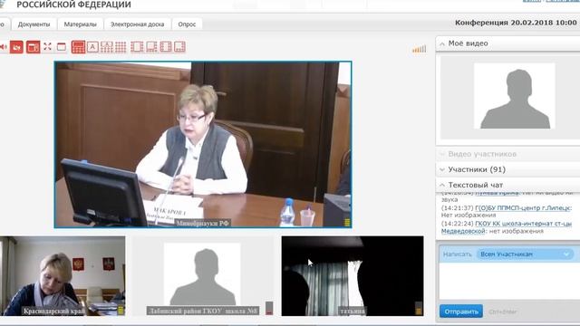580x326 pixels.
Task: Click audio indicator on татьяна tile
Action: (419, 309)
